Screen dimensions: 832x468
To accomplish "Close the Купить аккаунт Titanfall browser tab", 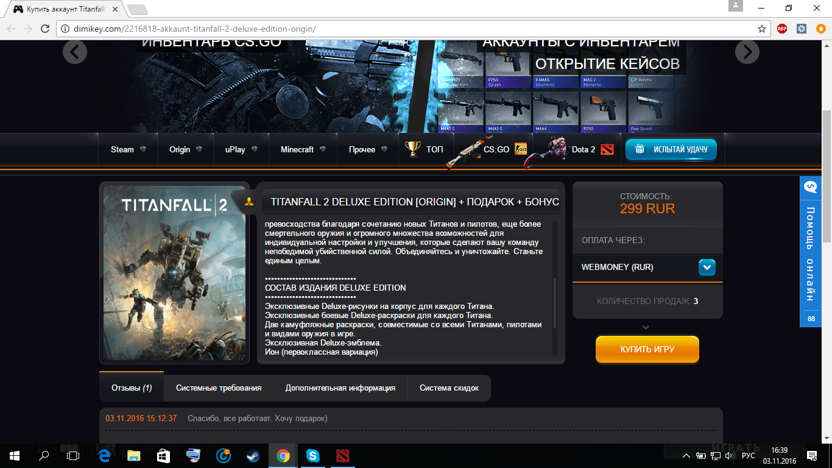I will click(x=116, y=9).
